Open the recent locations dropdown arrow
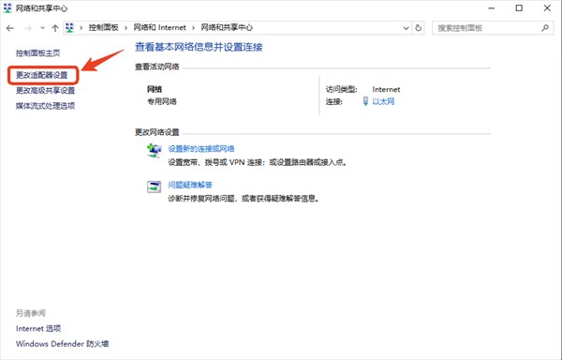 point(42,28)
